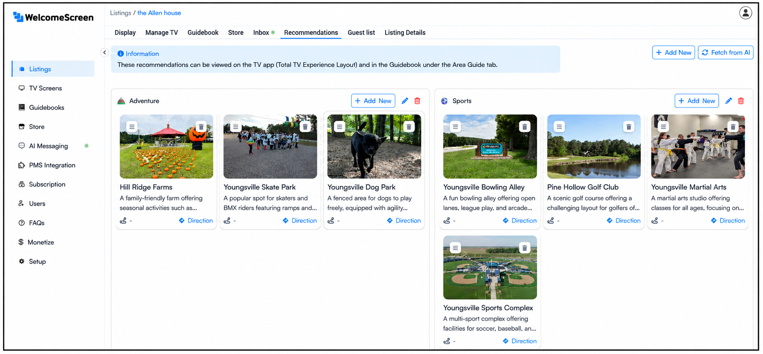
Task: Get Direction for Pine Hollow Golf Club
Action: click(x=623, y=221)
